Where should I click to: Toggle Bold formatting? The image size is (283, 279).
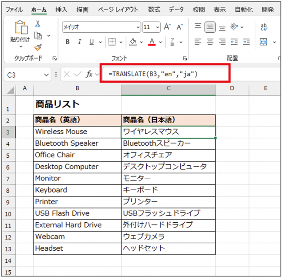[67, 42]
